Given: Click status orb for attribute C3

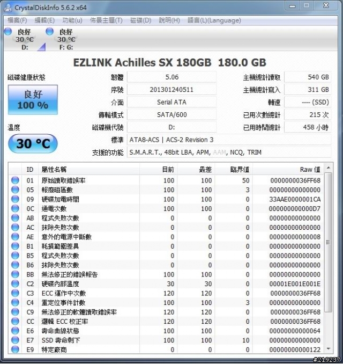Looking at the screenshot, I should click(x=15, y=293).
